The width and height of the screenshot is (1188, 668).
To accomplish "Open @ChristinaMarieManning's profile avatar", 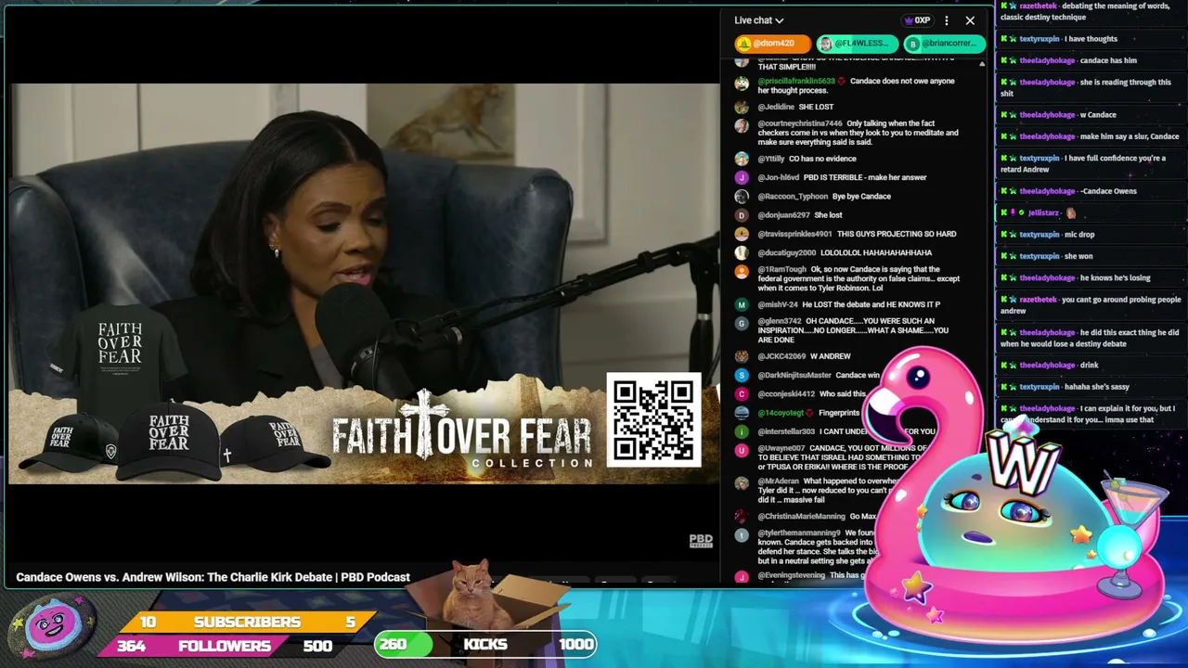I will coord(742,517).
